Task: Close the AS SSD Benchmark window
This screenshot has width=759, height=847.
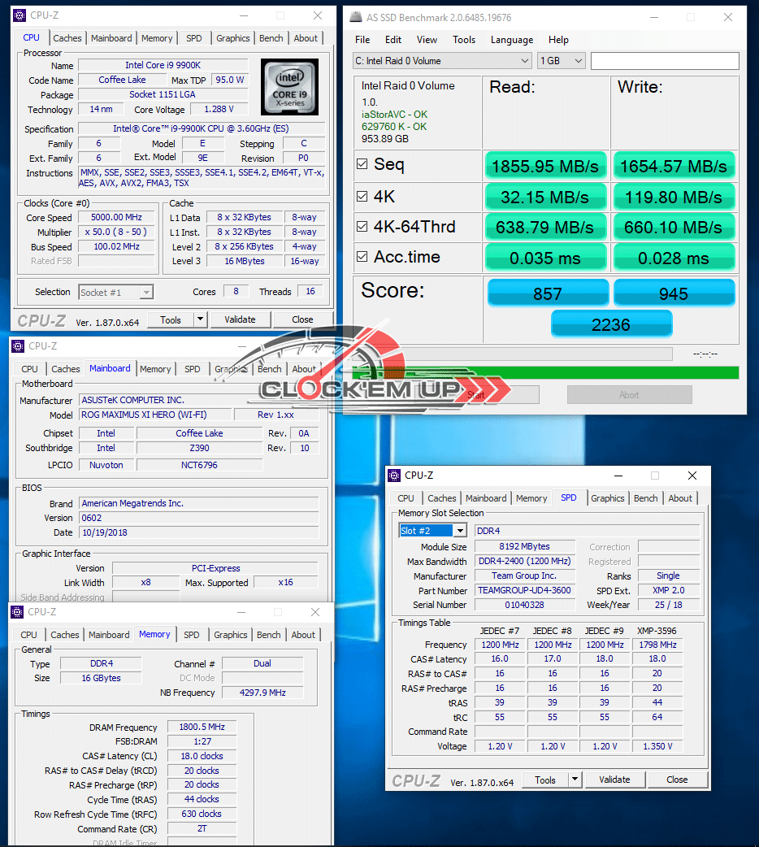Action: (x=728, y=17)
